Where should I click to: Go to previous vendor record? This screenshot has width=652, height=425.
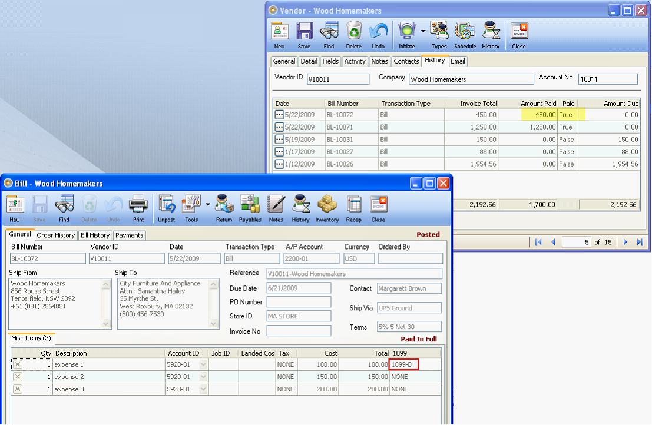(554, 242)
